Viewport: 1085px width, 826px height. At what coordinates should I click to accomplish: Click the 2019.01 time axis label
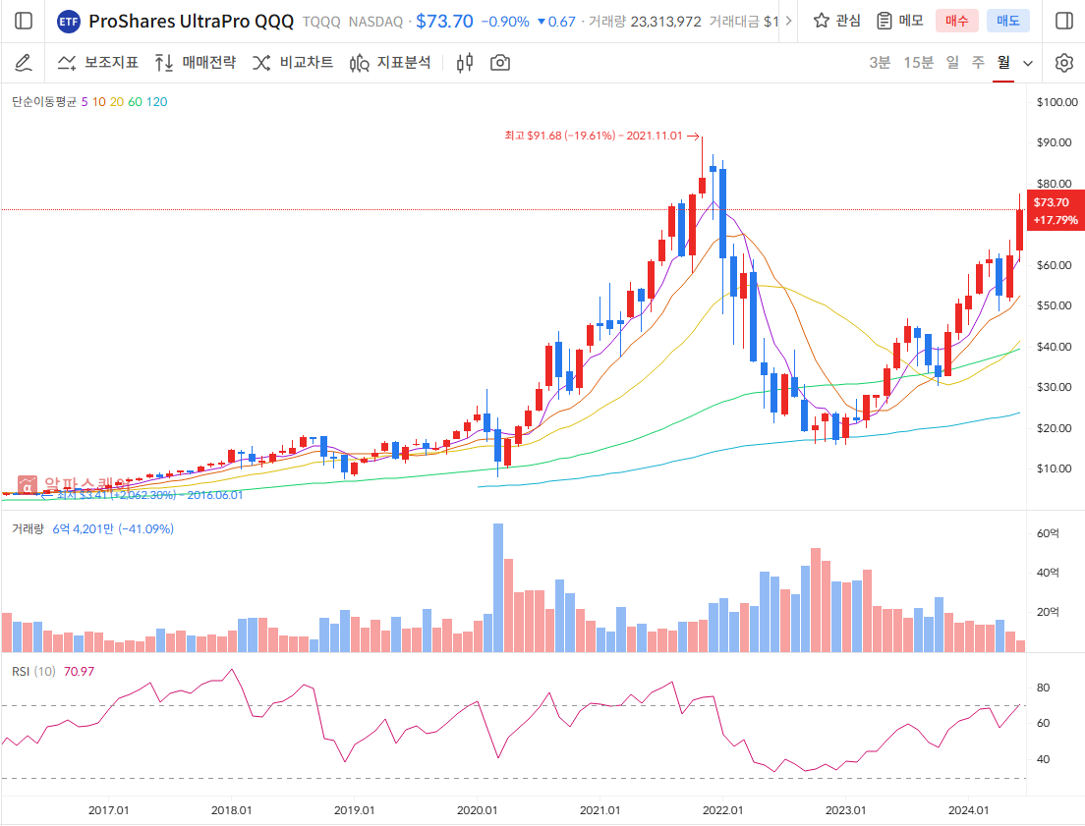[x=354, y=810]
